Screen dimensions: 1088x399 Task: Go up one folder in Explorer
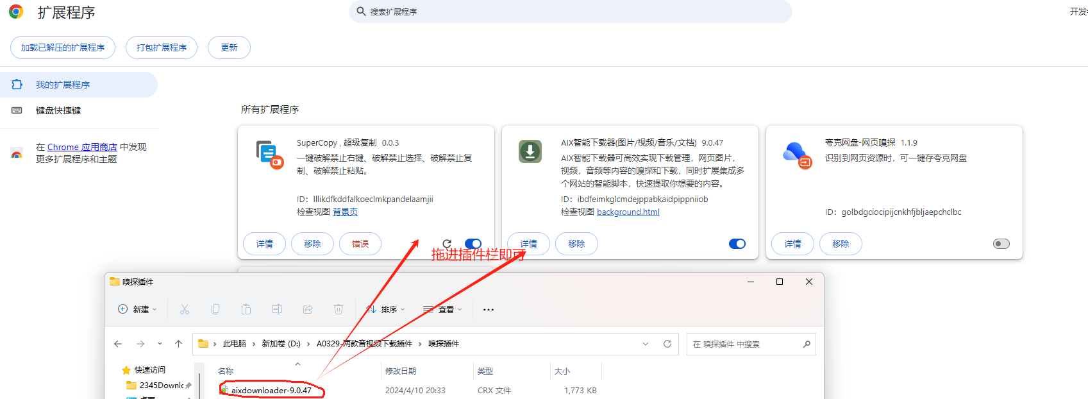coord(179,344)
